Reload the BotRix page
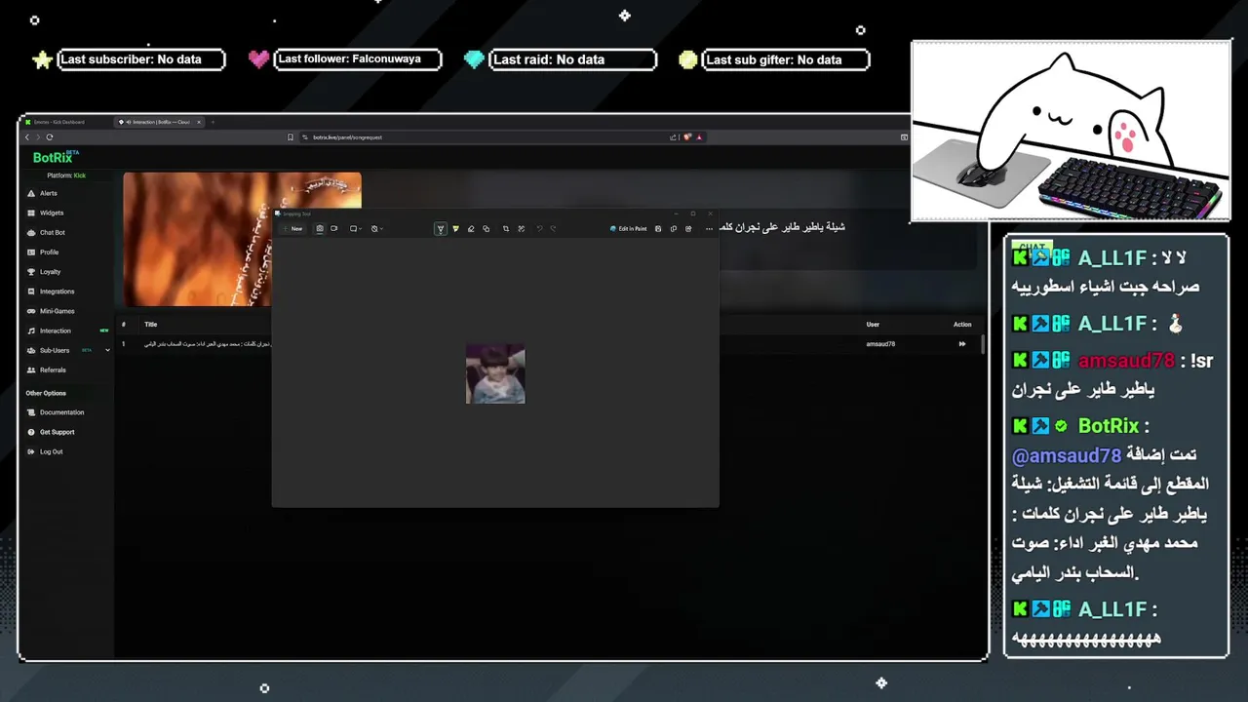 tap(50, 137)
